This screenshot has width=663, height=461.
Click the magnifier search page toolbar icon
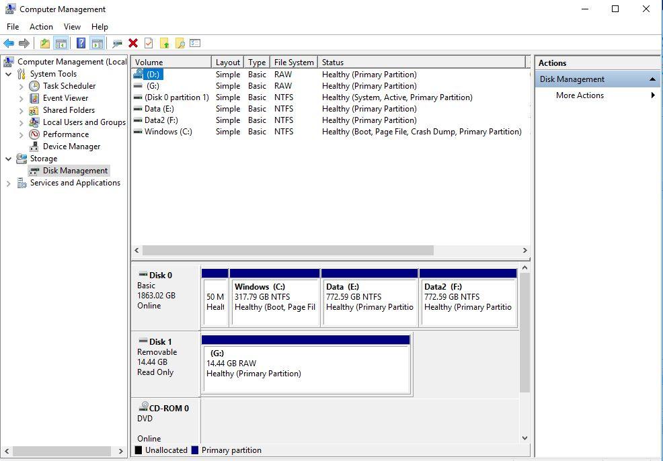point(180,43)
